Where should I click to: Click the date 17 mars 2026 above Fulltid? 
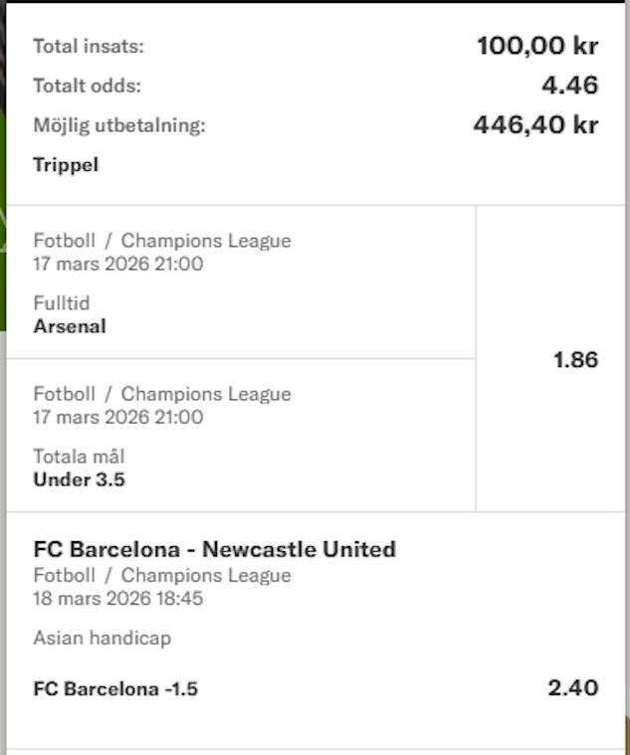point(118,264)
